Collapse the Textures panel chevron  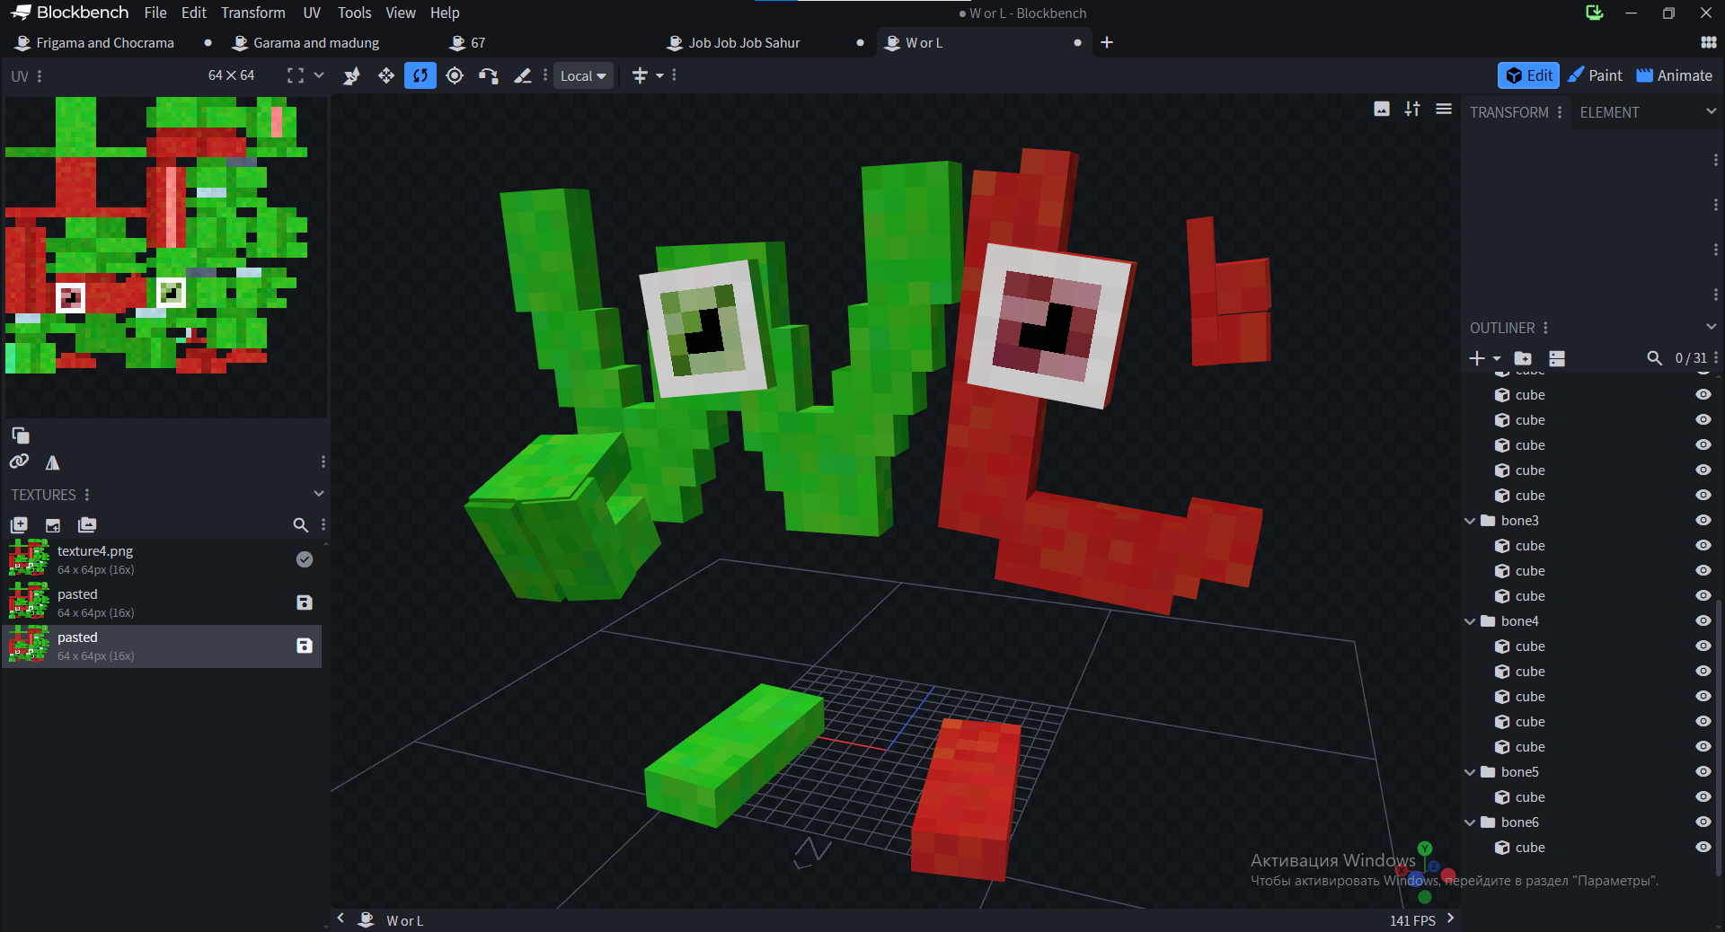pos(318,495)
